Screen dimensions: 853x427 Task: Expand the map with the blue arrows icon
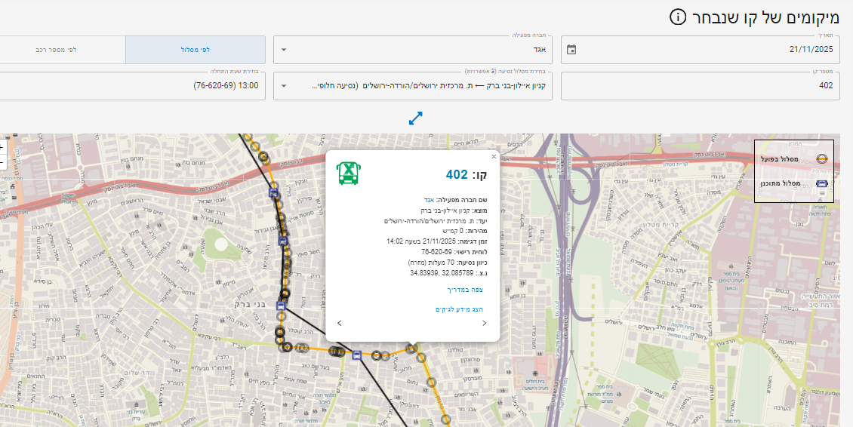415,118
